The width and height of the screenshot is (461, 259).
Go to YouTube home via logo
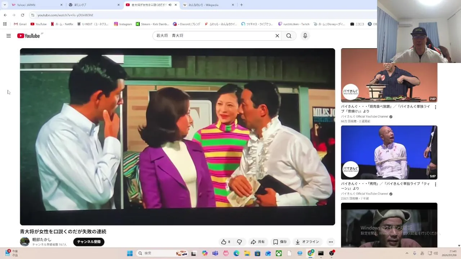[28, 36]
